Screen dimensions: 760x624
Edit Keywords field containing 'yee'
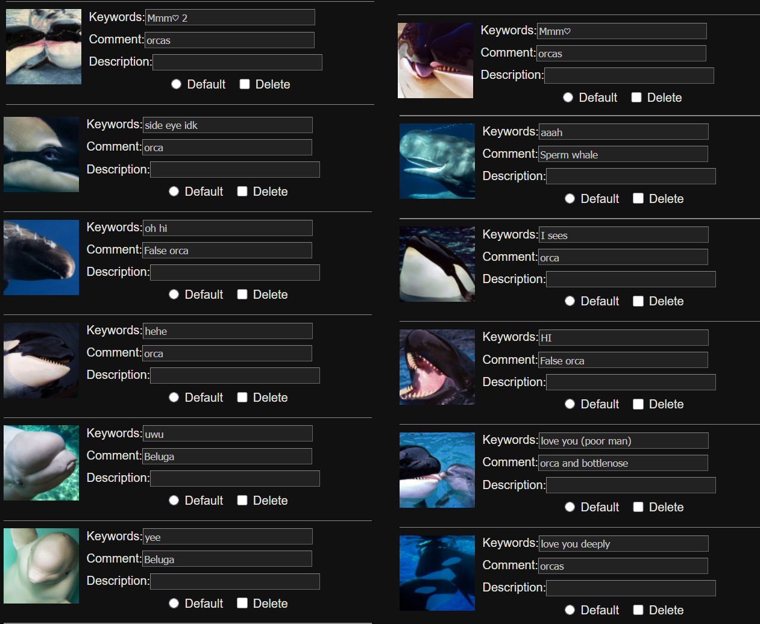click(228, 537)
